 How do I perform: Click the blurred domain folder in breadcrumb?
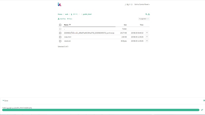75,14
